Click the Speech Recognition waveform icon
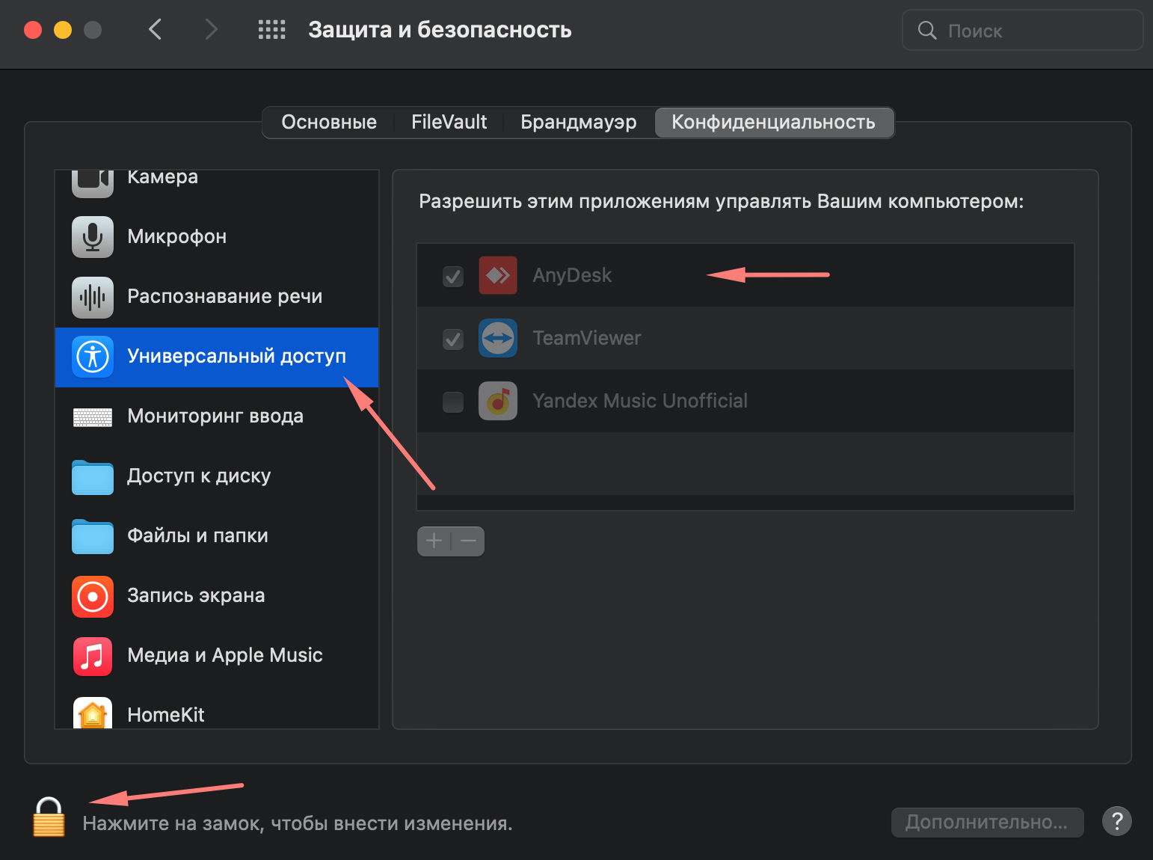The image size is (1153, 860). 93,297
